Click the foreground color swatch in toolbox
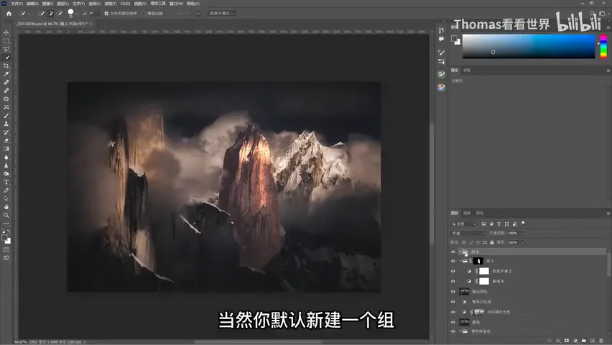 tap(5, 238)
